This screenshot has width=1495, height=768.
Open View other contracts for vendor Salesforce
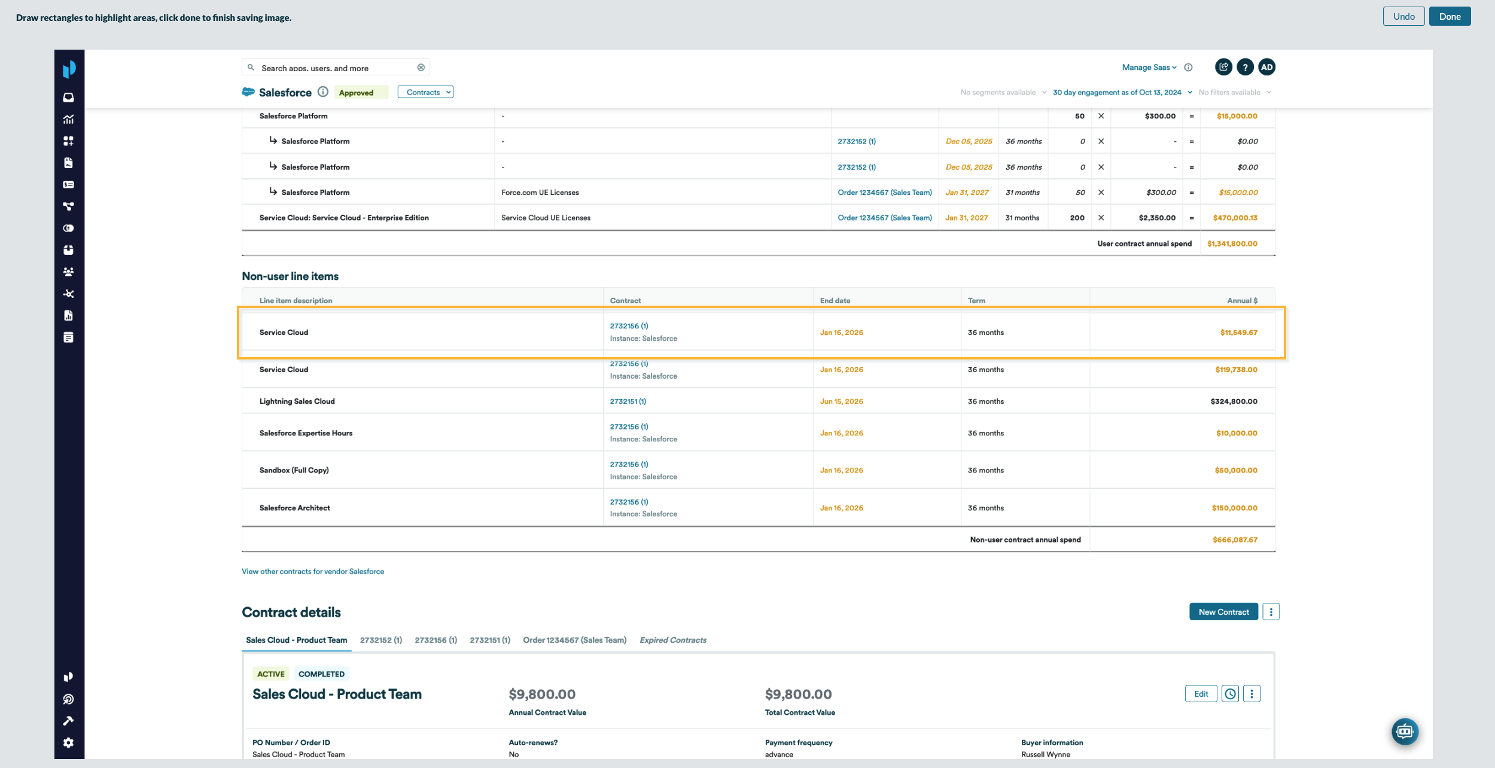pyautogui.click(x=313, y=571)
